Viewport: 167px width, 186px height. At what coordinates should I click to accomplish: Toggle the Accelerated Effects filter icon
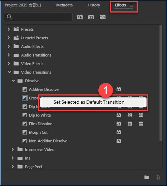tap(80, 17)
